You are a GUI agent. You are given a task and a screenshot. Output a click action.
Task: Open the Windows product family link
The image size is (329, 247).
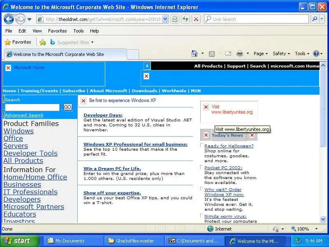(x=19, y=131)
